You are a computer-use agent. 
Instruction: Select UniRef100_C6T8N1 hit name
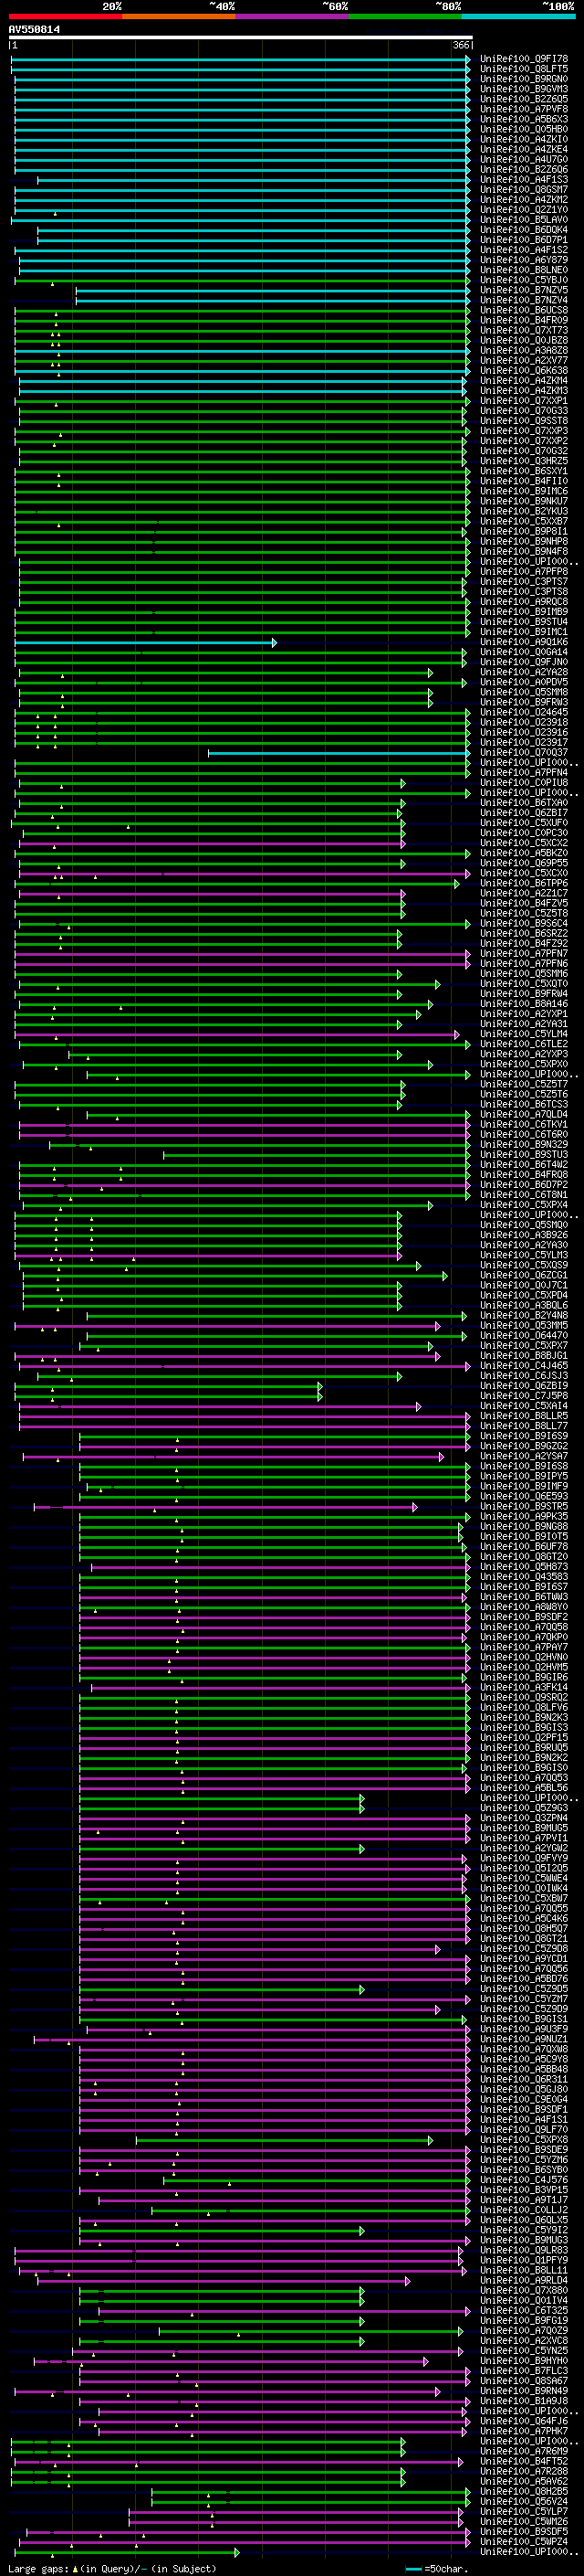coord(524,1194)
